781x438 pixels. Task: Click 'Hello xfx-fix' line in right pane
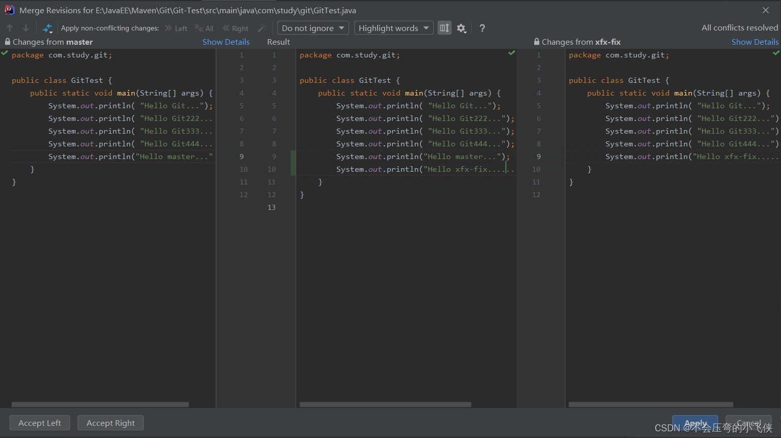tap(692, 157)
